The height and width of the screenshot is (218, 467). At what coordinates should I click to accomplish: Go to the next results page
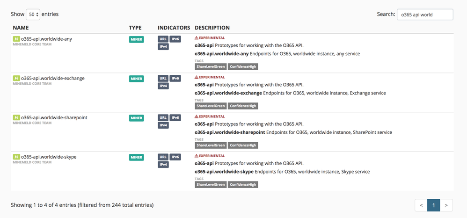(x=446, y=205)
